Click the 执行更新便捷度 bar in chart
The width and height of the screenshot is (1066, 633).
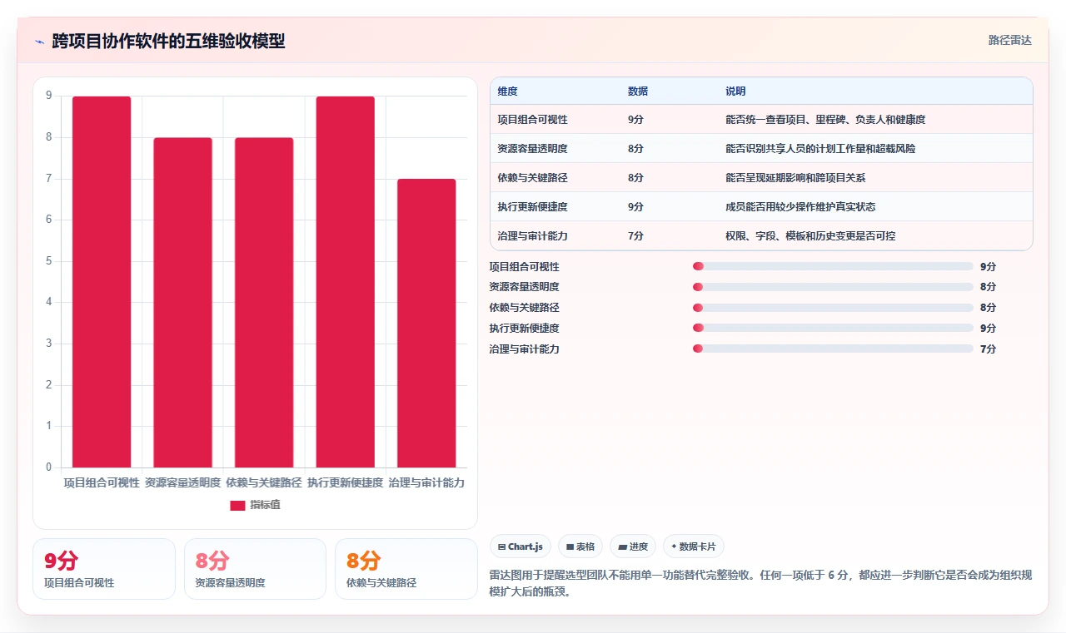(345, 282)
